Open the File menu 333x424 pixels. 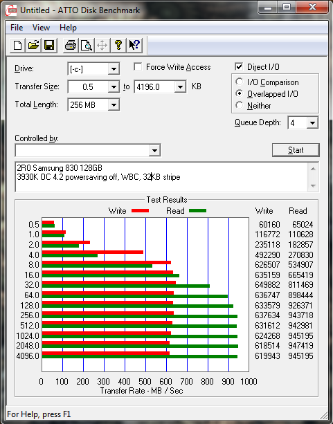pos(17,28)
